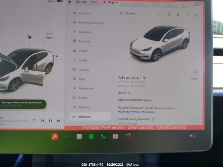Skip to previous track
The height and width of the screenshot is (167, 223).
[43, 121]
